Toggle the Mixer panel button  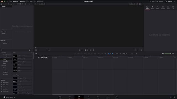point(152,1)
